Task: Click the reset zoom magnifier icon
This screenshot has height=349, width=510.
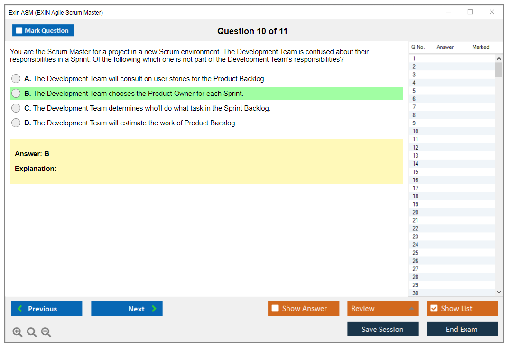Action: click(32, 332)
